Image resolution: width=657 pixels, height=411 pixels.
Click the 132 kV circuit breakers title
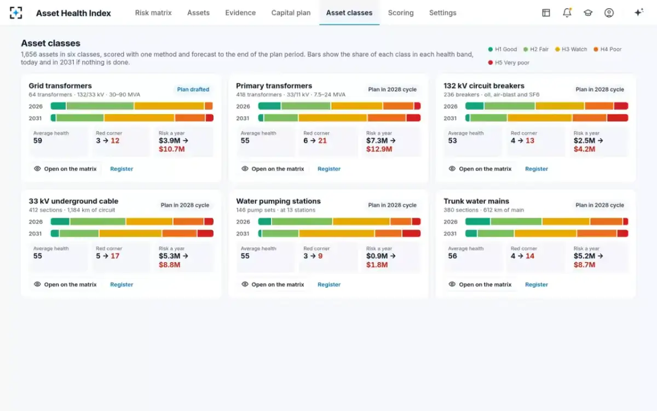(x=484, y=86)
